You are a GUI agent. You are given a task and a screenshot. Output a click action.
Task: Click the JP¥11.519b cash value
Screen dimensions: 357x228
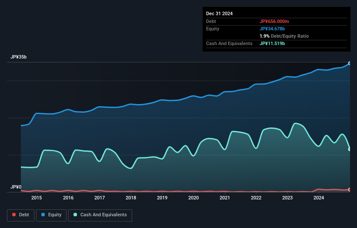pyautogui.click(x=272, y=43)
